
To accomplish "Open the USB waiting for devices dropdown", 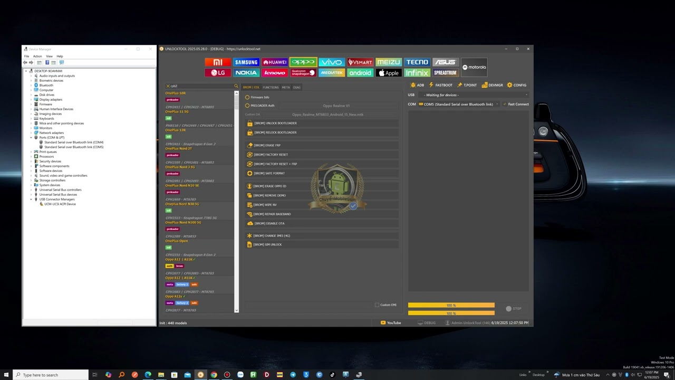I will point(474,95).
